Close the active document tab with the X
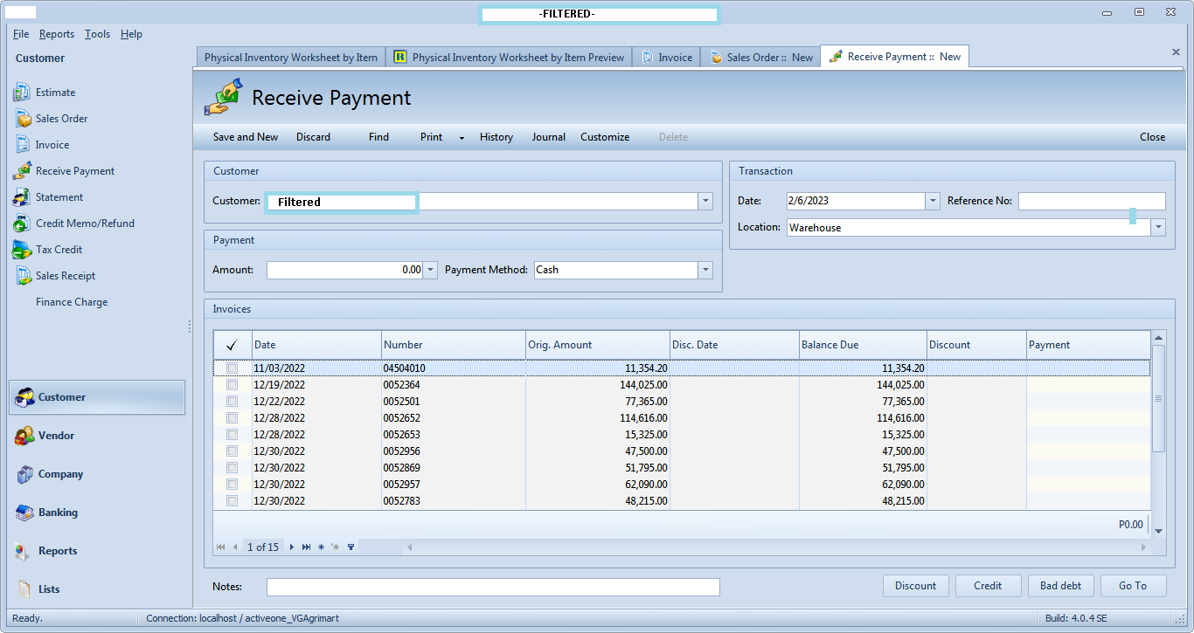 [x=1176, y=52]
